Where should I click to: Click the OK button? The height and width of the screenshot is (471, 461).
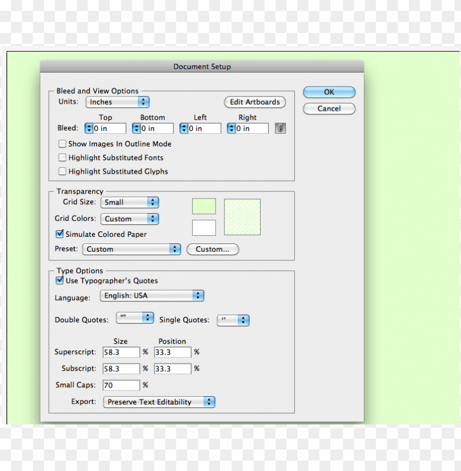tap(329, 92)
